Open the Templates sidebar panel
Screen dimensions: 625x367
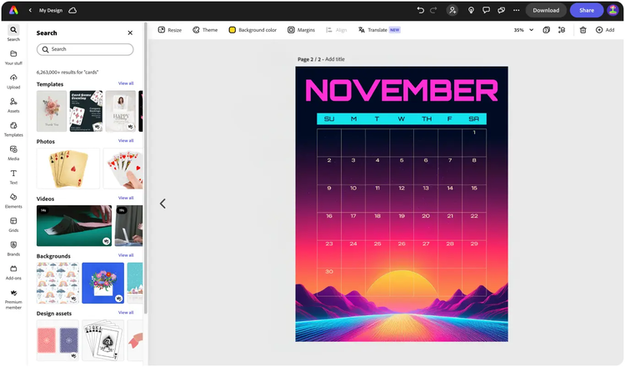click(13, 128)
